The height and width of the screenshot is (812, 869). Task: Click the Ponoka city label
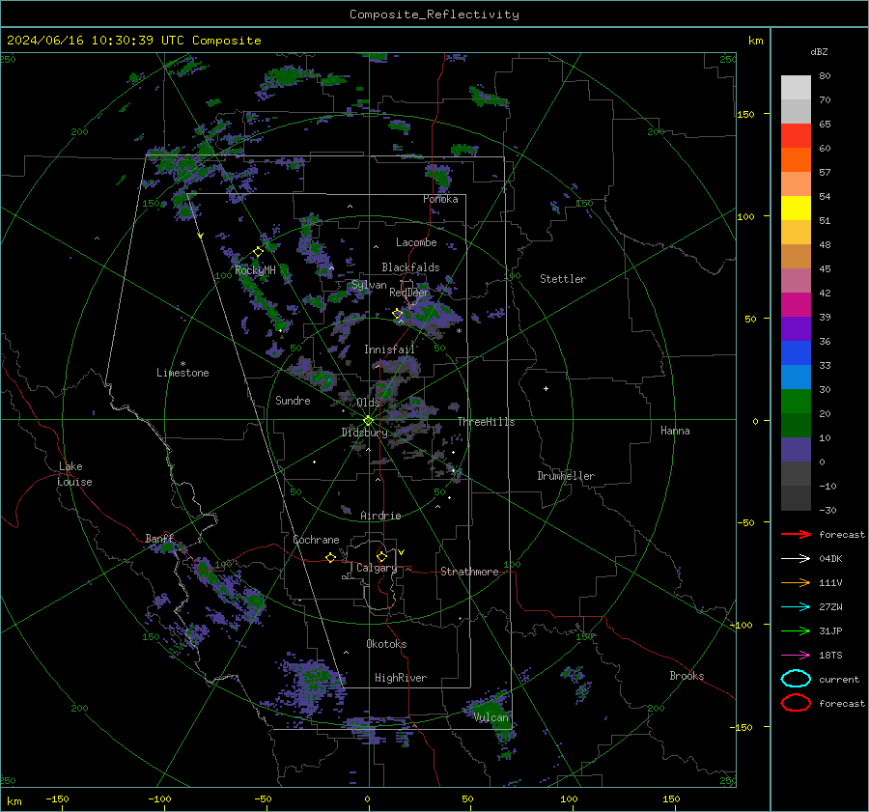(x=440, y=199)
